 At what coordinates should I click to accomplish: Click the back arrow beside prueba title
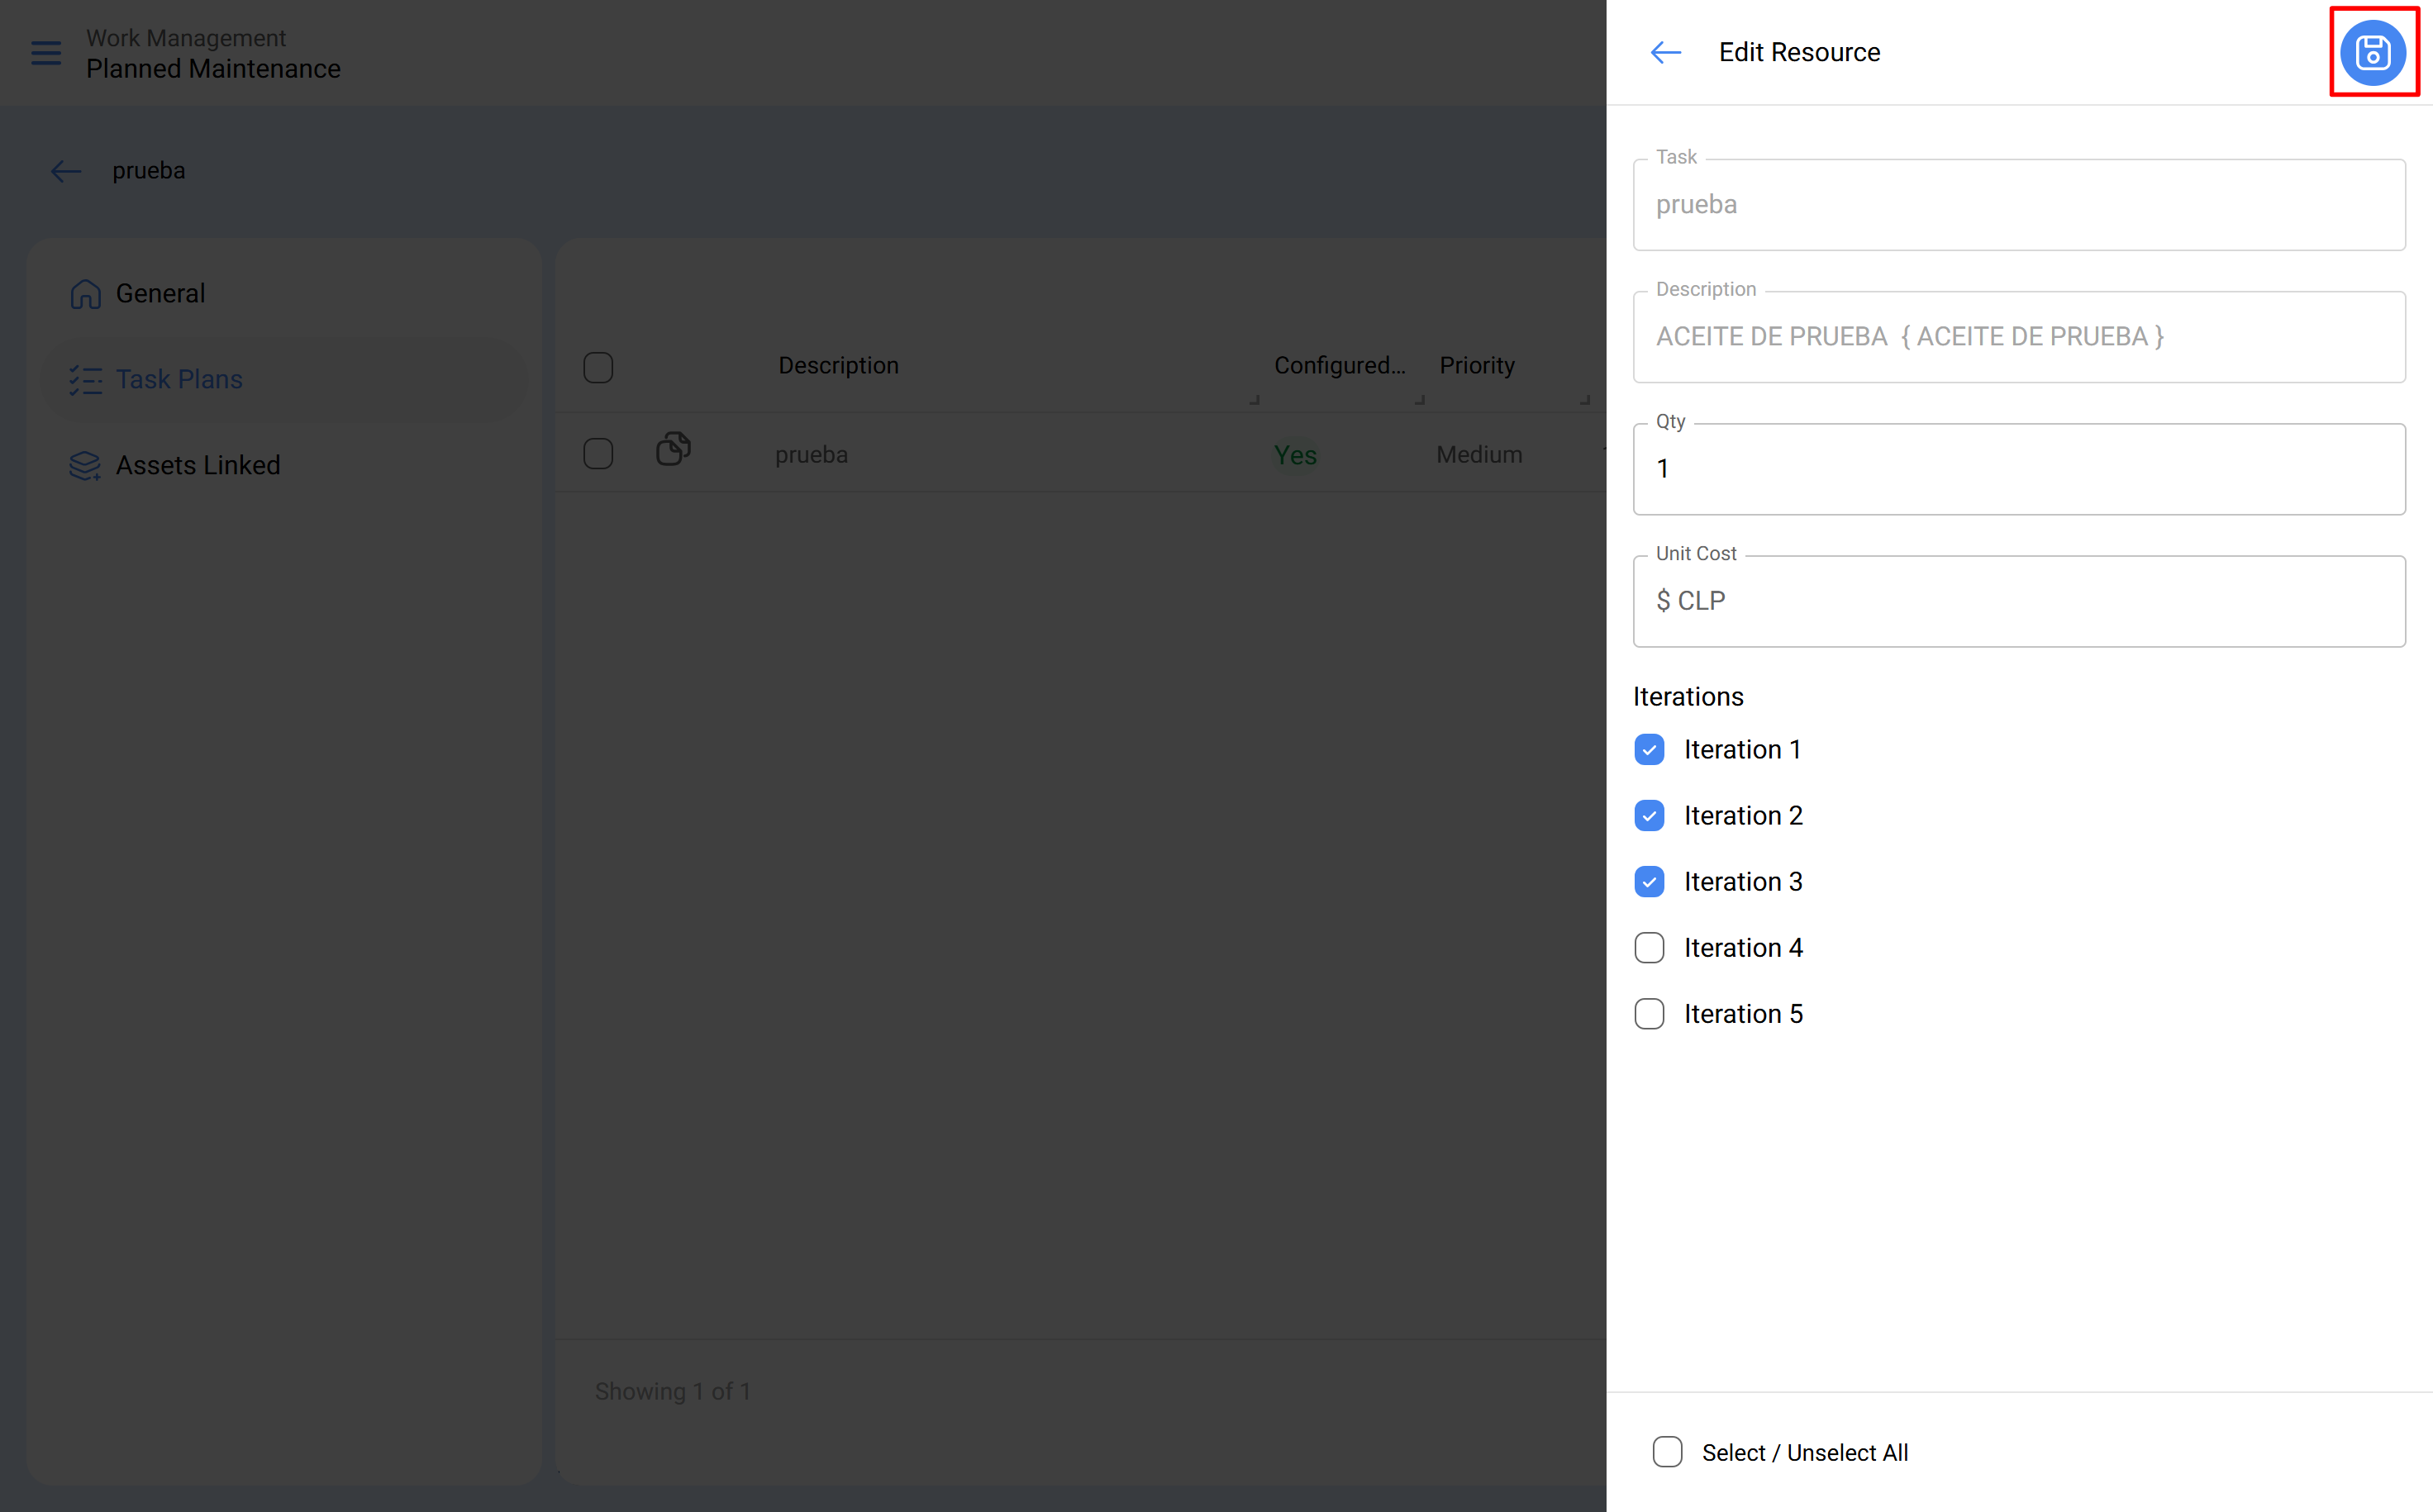coord(64,171)
